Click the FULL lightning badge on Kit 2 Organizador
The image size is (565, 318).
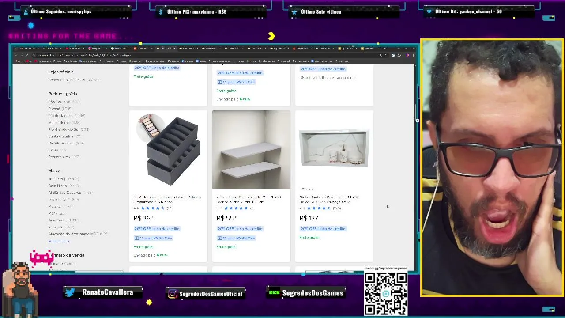coord(162,255)
